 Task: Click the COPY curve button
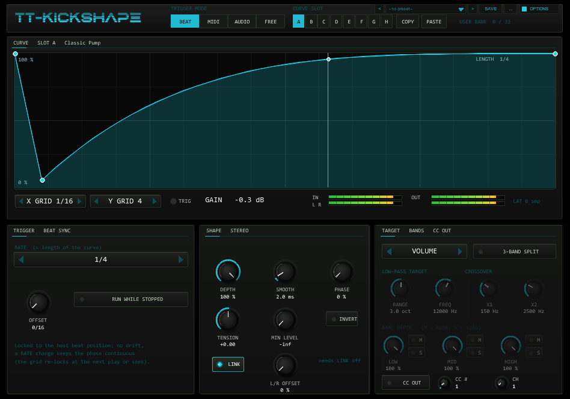pyautogui.click(x=408, y=22)
